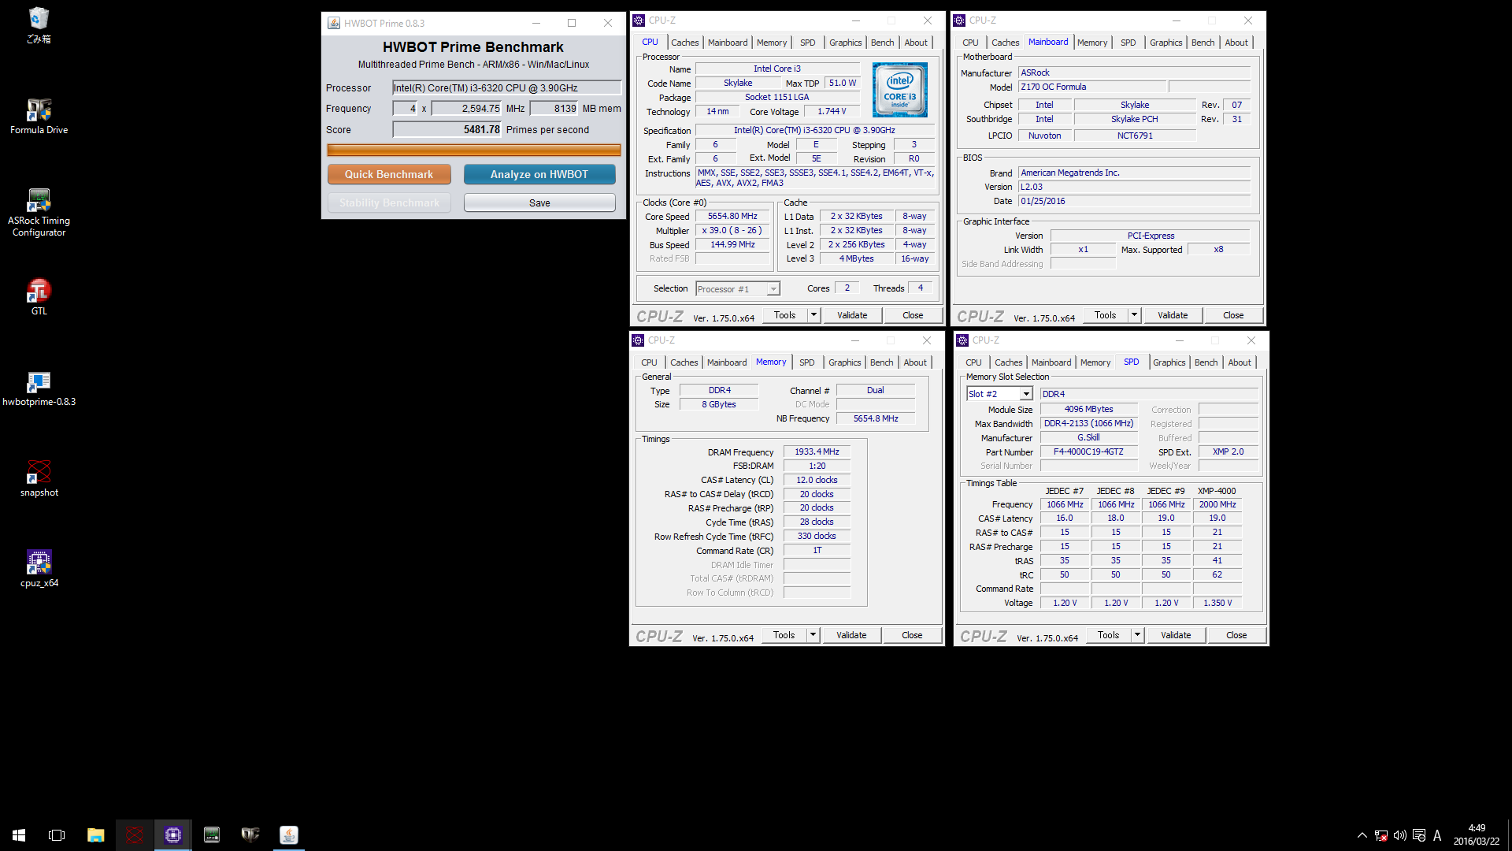Click the mainboard model Z170 OC Formula
This screenshot has height=851, width=1512.
[1092, 87]
